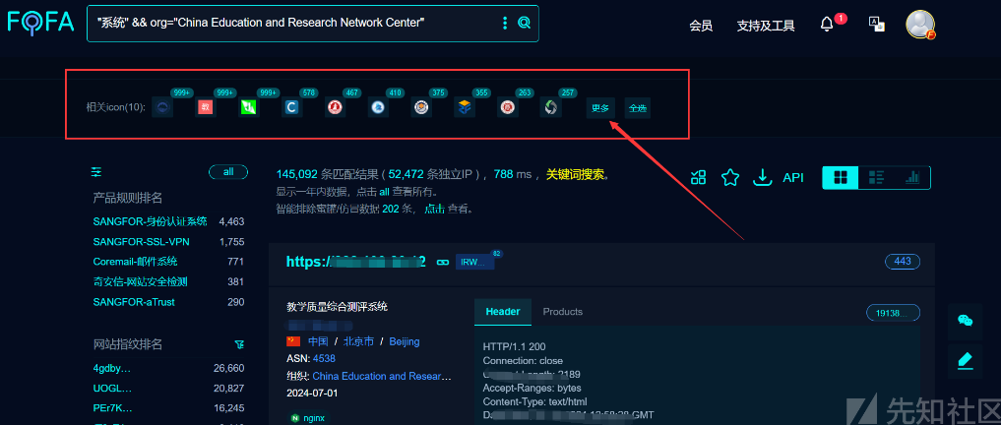This screenshot has height=425, width=1001.
Task: Click the 19138... badge
Action: click(x=893, y=313)
